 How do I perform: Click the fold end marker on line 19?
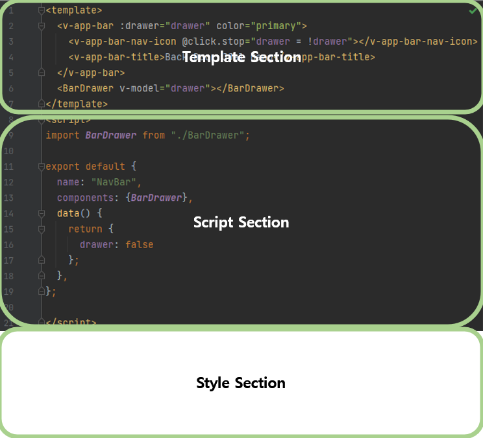pyautogui.click(x=42, y=292)
